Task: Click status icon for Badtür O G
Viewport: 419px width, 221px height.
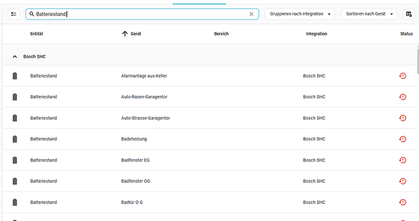Action: pos(403,202)
